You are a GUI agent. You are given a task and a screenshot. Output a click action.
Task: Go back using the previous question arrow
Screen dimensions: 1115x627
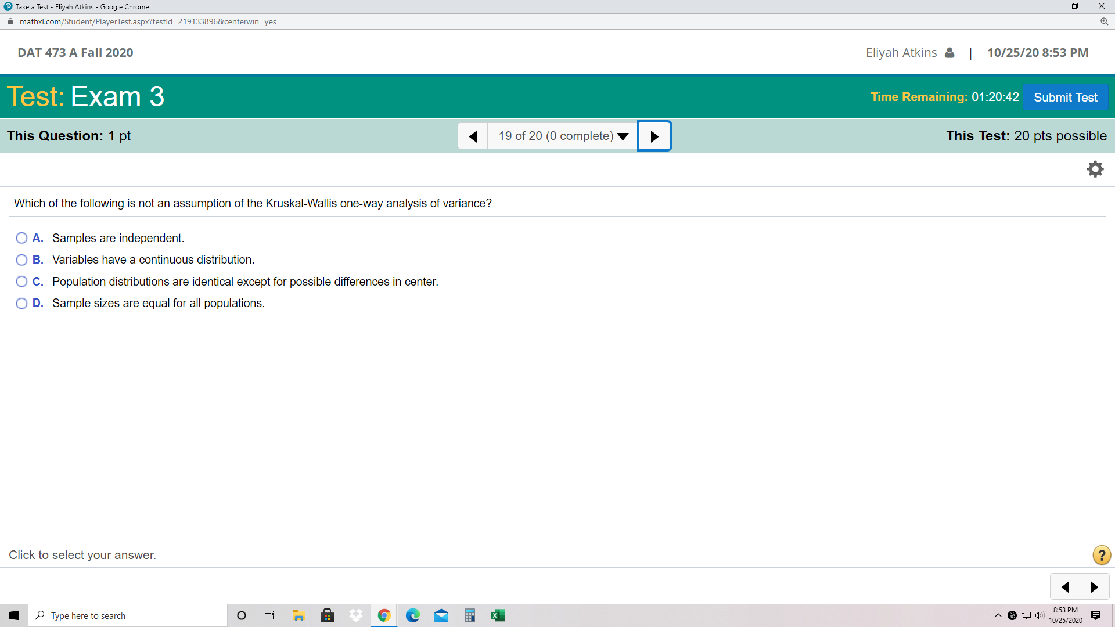click(473, 135)
